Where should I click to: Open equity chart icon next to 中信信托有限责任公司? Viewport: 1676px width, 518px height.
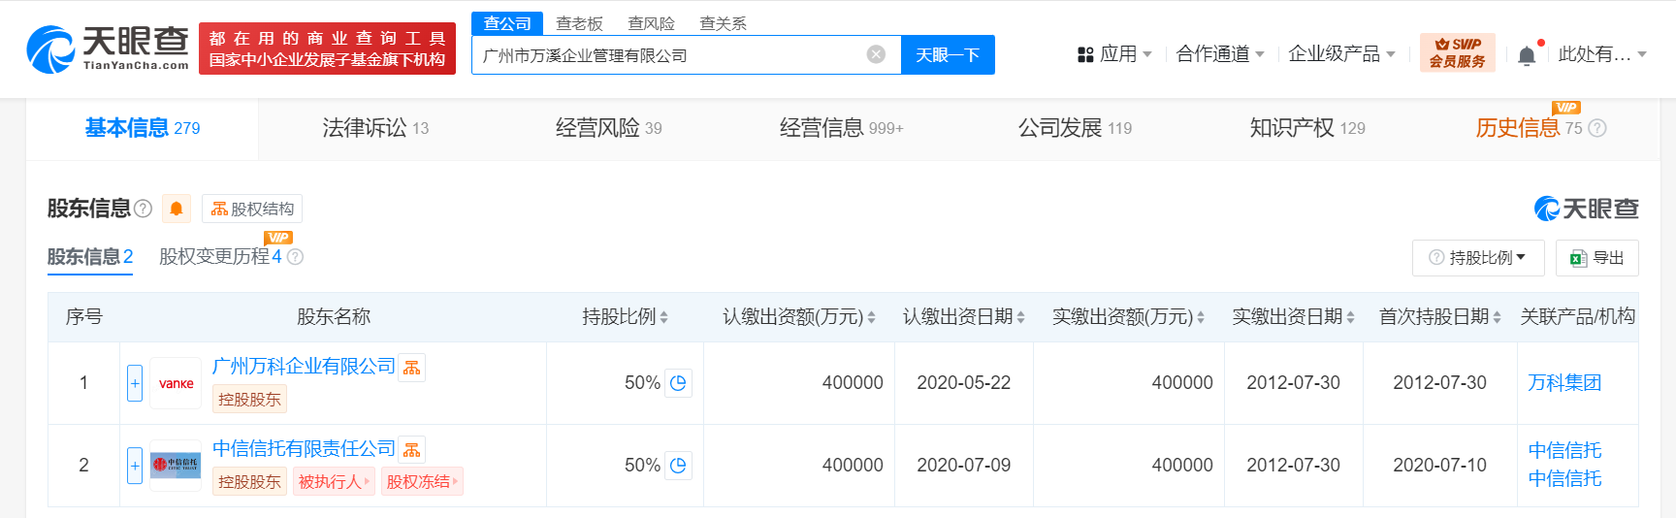[x=412, y=450]
